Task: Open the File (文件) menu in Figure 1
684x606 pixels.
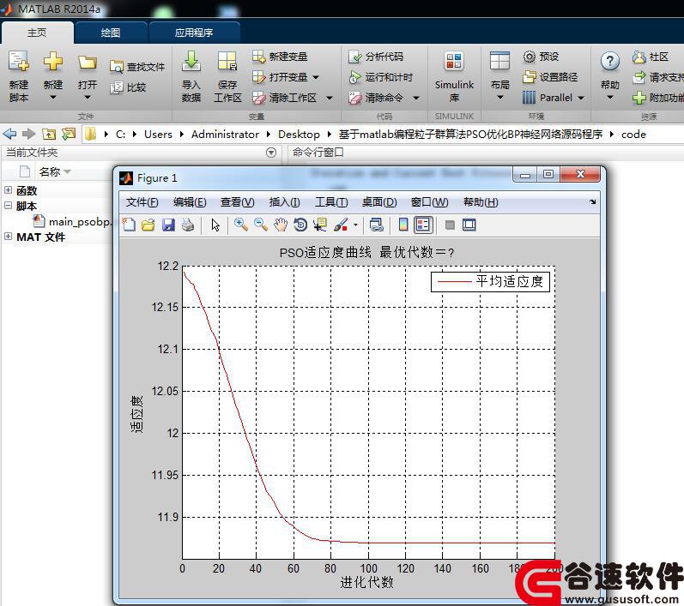Action: 142,202
